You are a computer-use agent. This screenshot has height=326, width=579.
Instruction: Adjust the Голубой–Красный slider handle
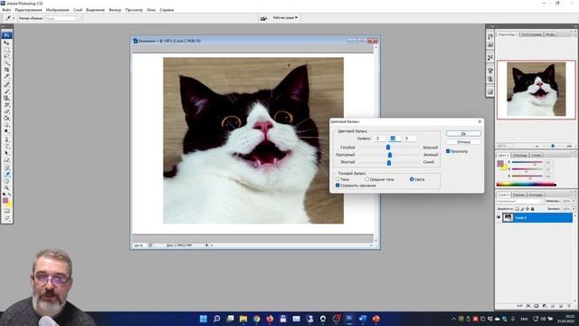(x=388, y=148)
